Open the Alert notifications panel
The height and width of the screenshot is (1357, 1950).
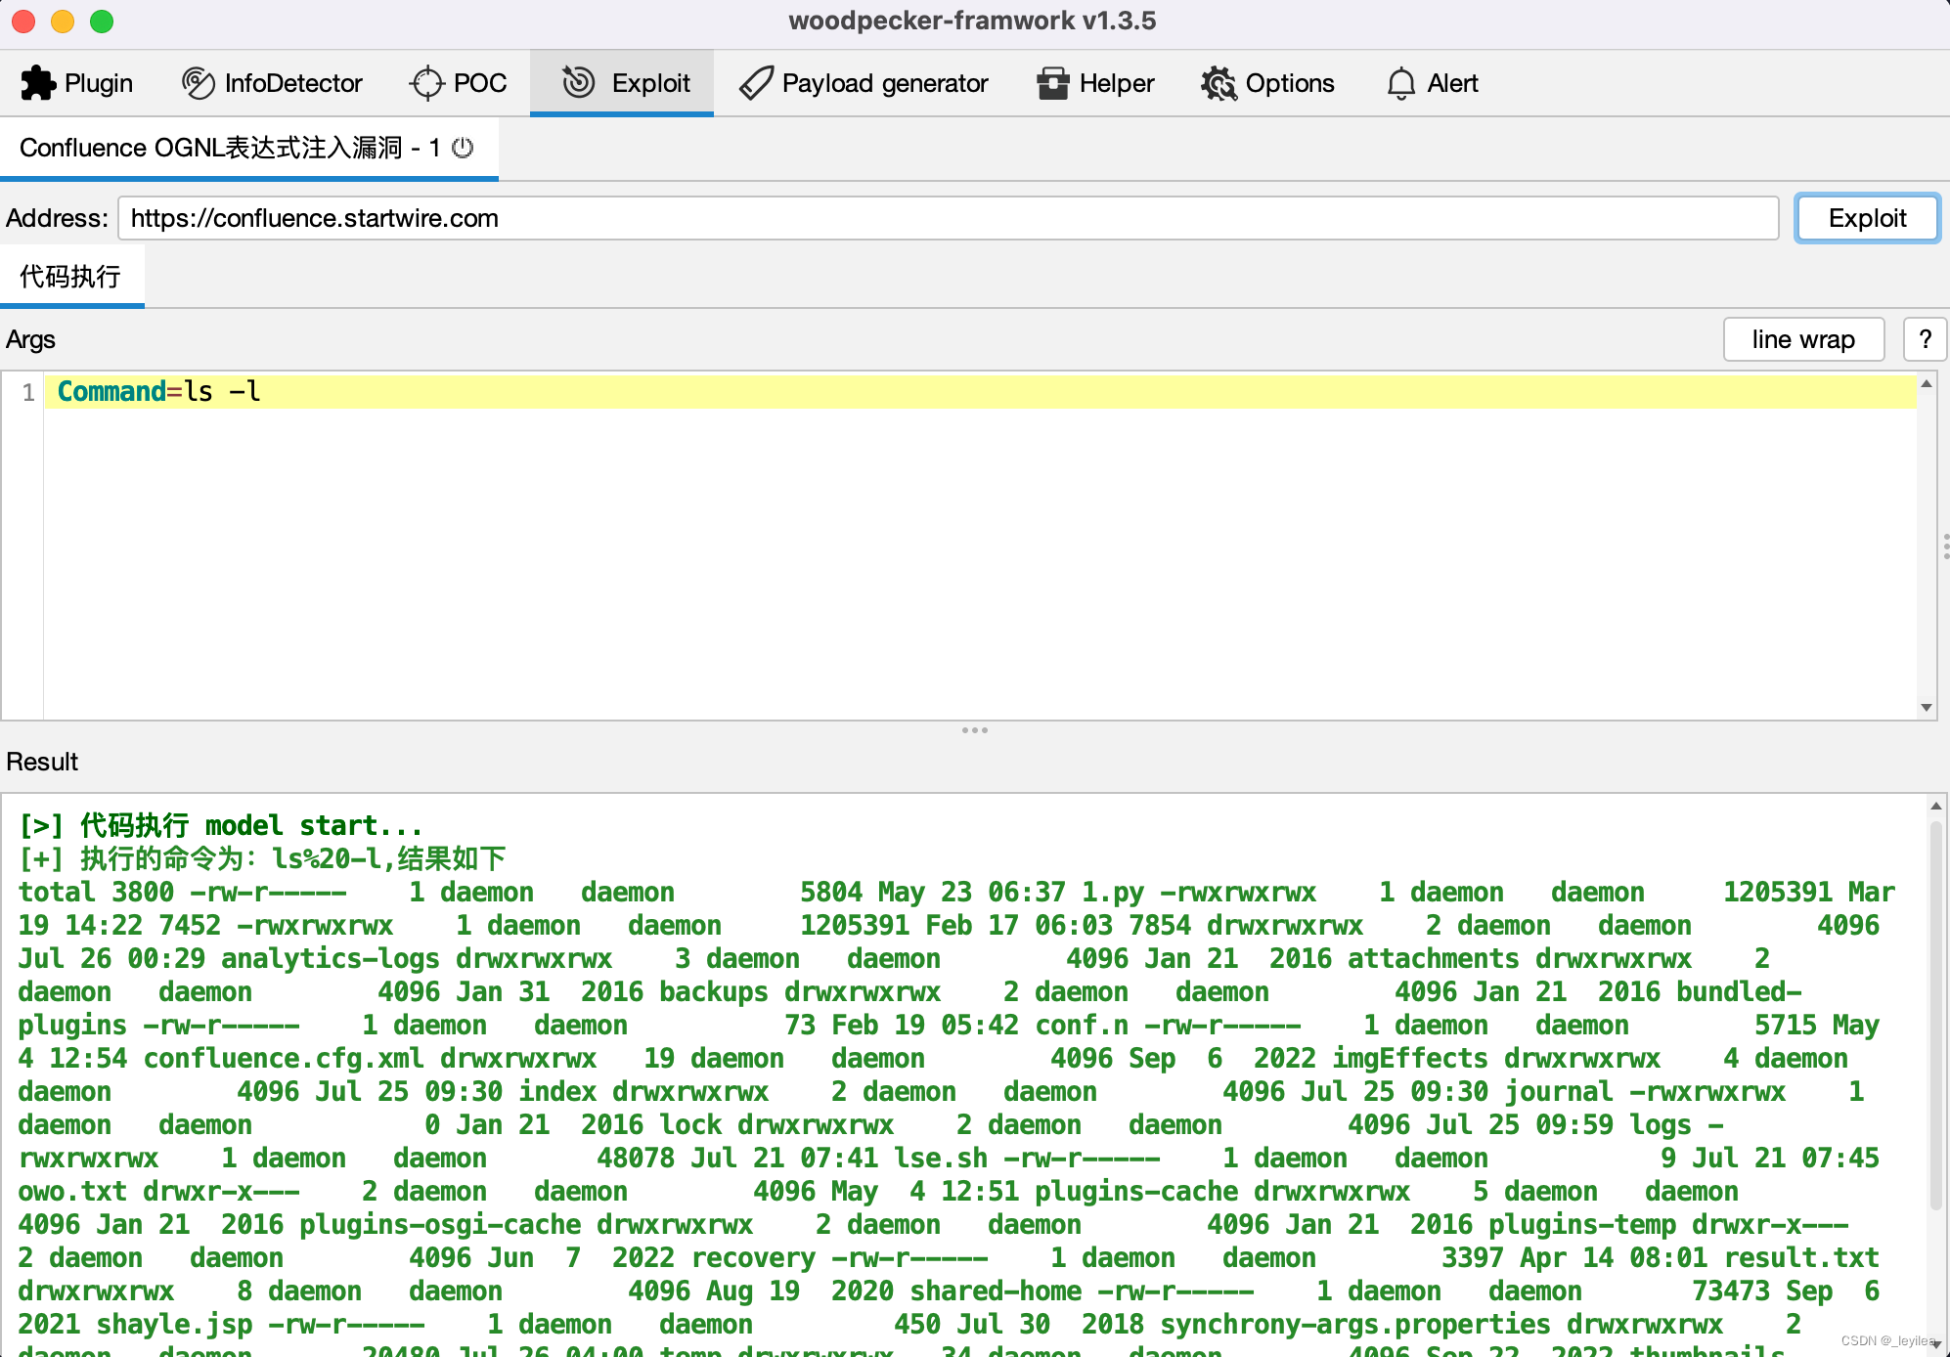coord(1431,83)
